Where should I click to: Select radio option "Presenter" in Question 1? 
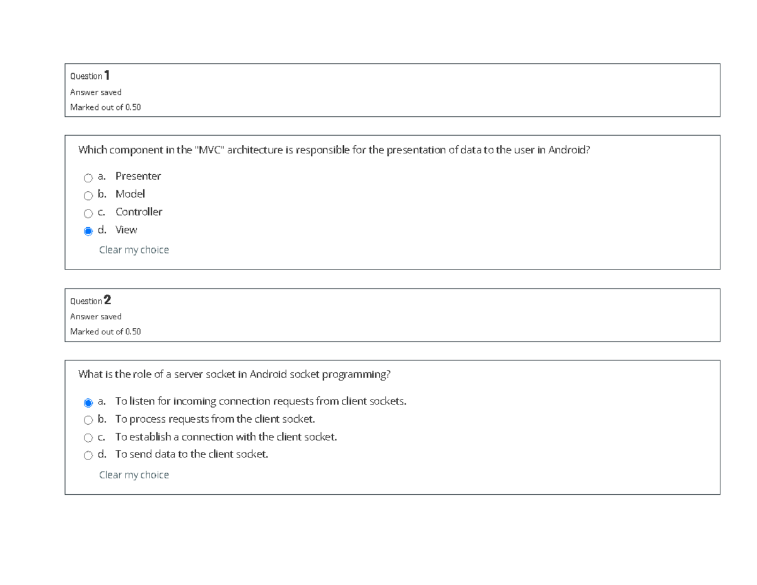88,177
